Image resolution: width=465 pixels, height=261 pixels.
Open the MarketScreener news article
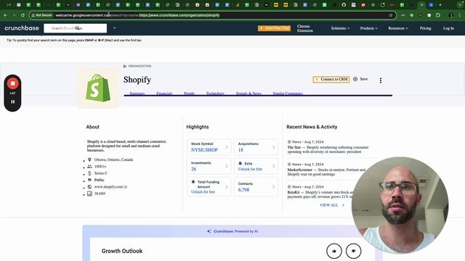tap(326, 172)
